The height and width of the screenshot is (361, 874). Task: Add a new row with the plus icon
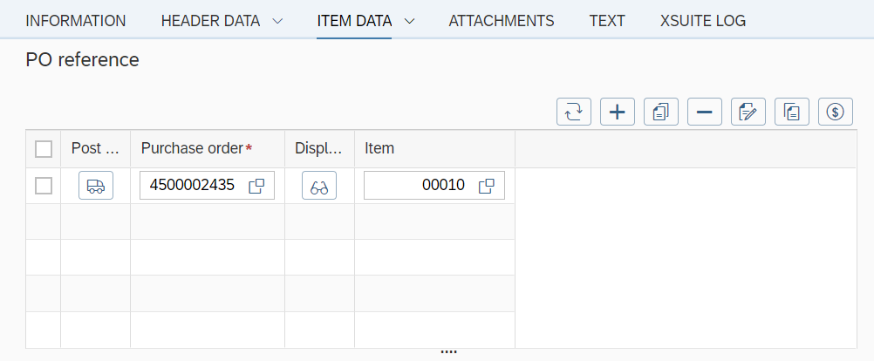[618, 112]
